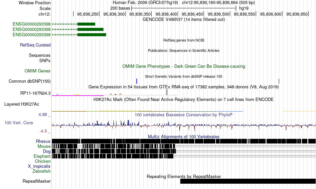Click the SNPs track label
Image resolution: width=316 pixels, height=189 pixels.
[x=45, y=60]
